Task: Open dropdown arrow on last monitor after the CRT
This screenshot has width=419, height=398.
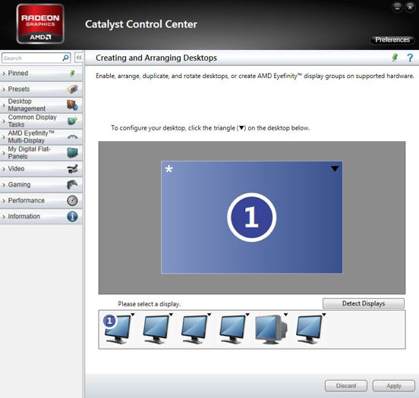Action: pos(324,315)
